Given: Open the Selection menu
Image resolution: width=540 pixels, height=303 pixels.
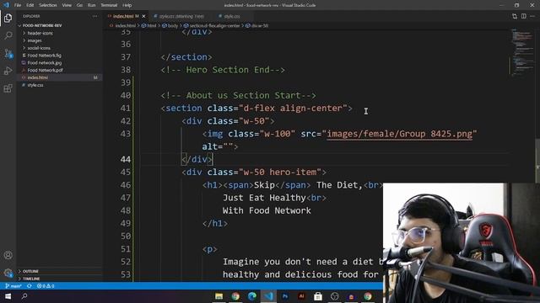Looking at the screenshot, I should (x=48, y=5).
